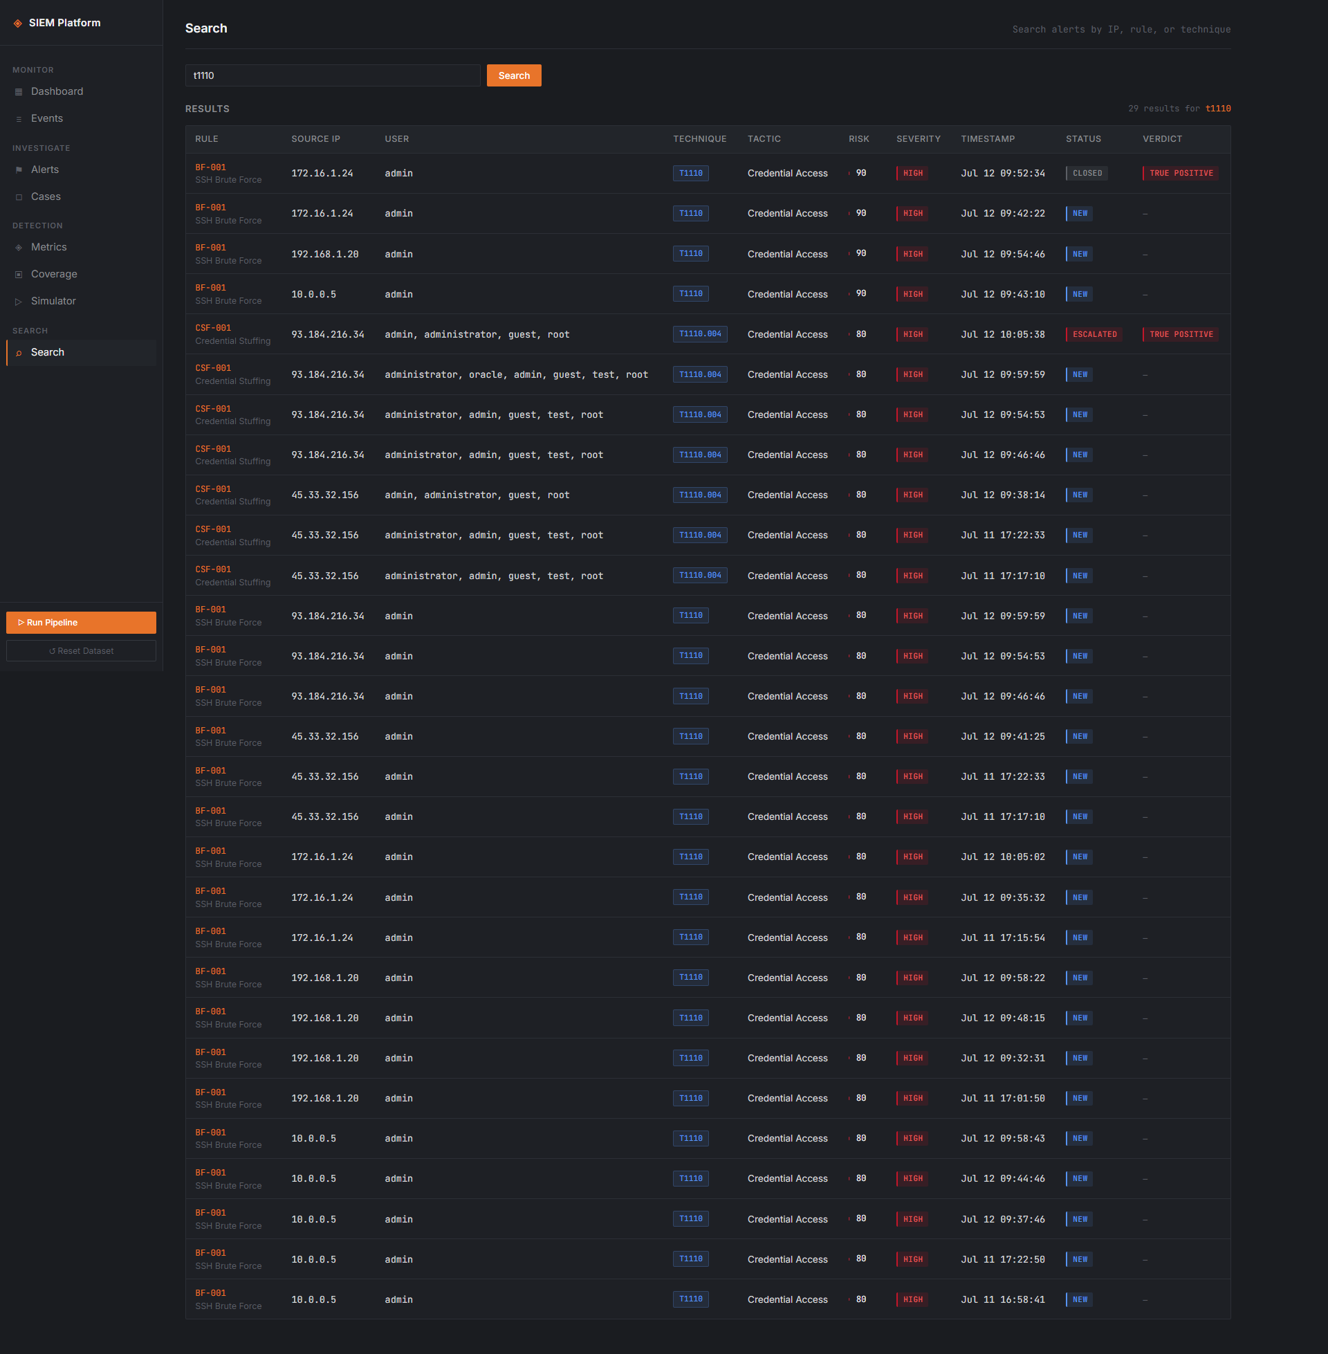Click the Coverage icon
The width and height of the screenshot is (1328, 1354).
[19, 275]
